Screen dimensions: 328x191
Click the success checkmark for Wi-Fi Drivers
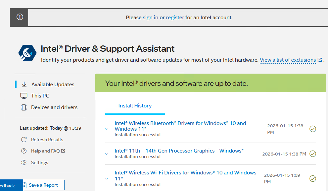pyautogui.click(x=313, y=178)
